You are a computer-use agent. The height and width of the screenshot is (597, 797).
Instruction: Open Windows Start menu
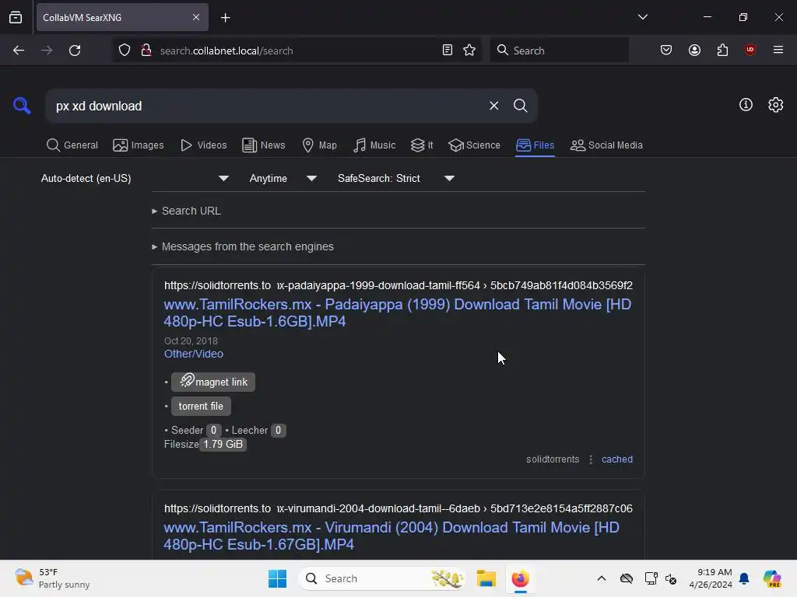tap(278, 578)
